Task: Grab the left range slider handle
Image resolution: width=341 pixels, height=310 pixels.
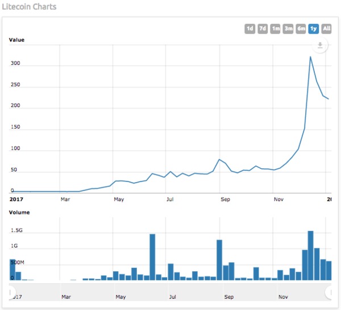Action: point(11,292)
